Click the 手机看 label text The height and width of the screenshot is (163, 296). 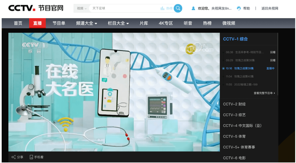click(x=39, y=157)
